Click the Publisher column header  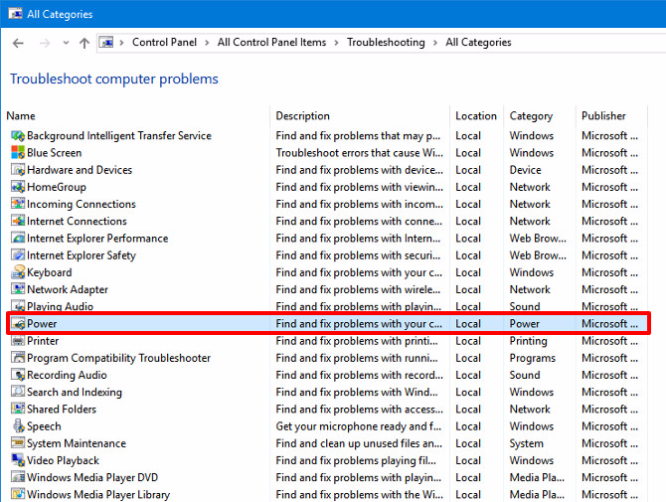point(603,115)
